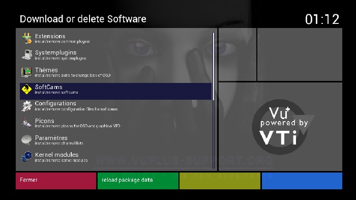Click the Kernel modules blue icon
This screenshot has width=356, height=200.
tap(27, 157)
